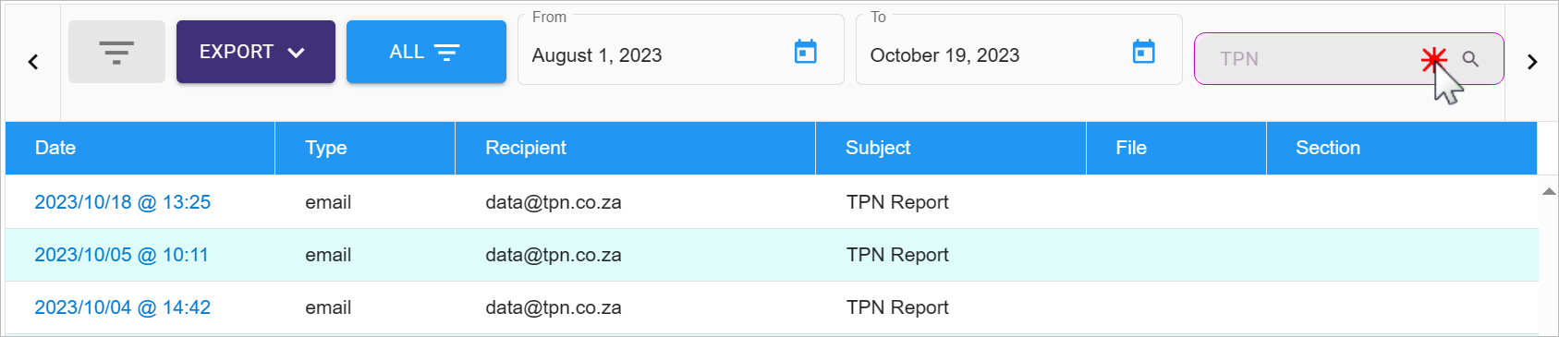Open the ALL filter dropdown
Image resolution: width=1559 pixels, height=337 pixels.
[x=426, y=52]
